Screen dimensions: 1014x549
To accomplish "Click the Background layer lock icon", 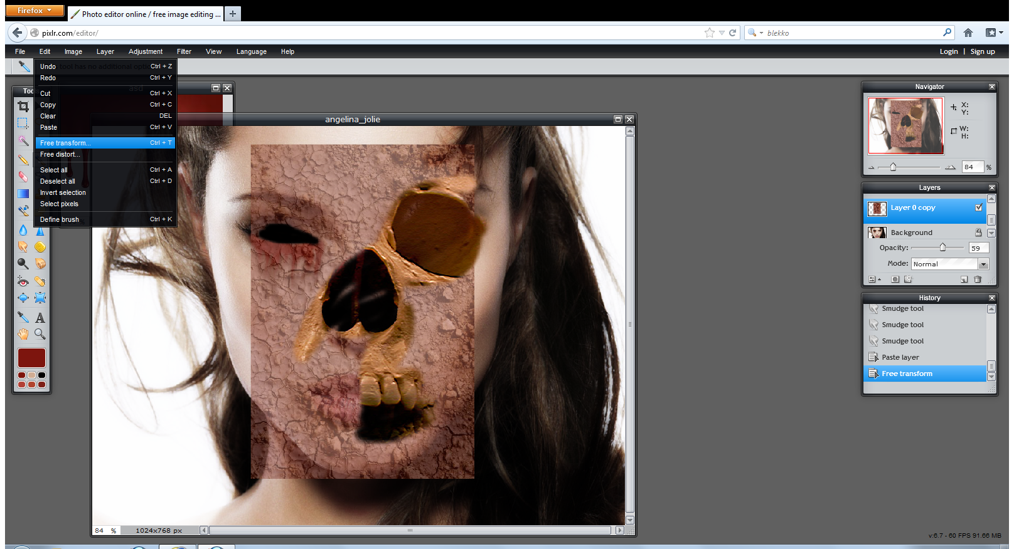I will 978,233.
